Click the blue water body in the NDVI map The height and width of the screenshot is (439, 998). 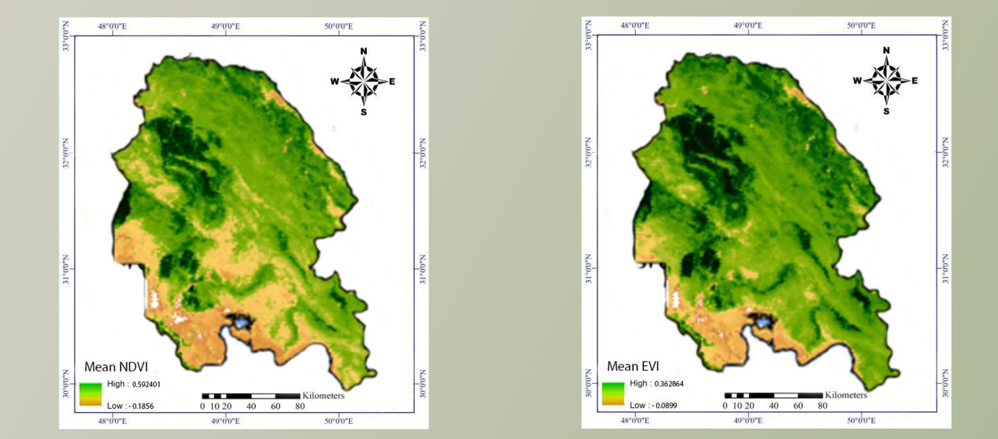pyautogui.click(x=241, y=322)
